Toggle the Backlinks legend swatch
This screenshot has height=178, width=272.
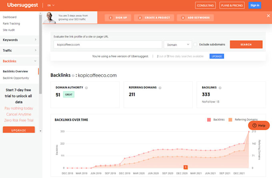[209, 120]
